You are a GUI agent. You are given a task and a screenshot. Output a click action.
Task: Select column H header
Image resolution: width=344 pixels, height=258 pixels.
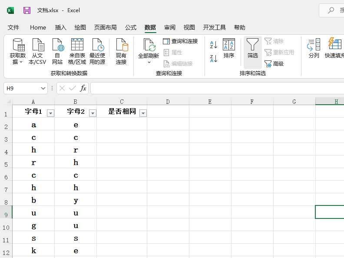coord(330,102)
